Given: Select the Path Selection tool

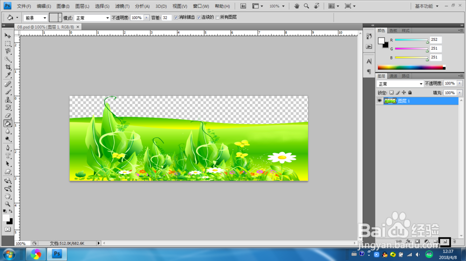Looking at the screenshot, I should 8,164.
